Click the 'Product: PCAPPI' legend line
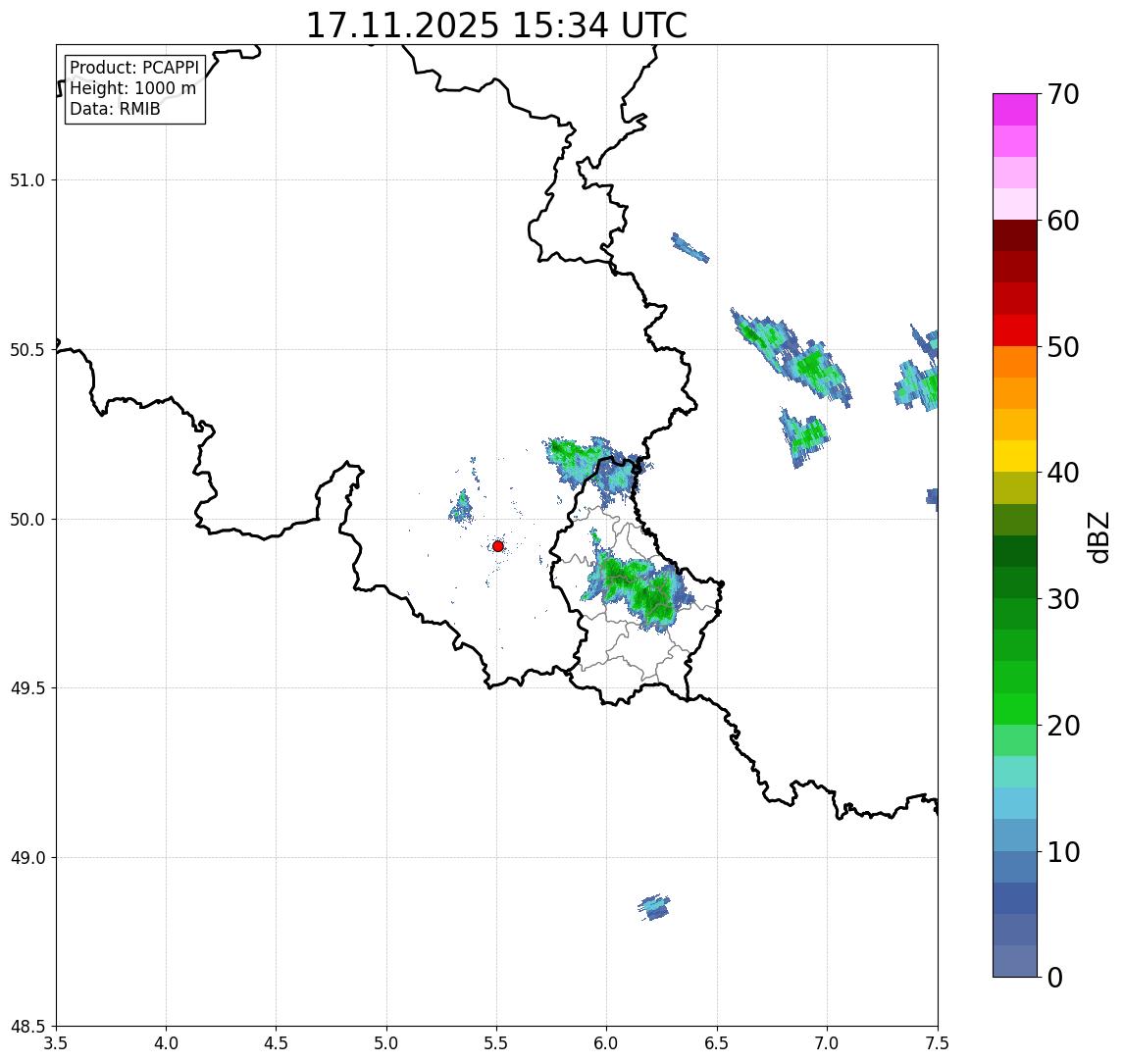1123x1063 pixels. pyautogui.click(x=134, y=68)
